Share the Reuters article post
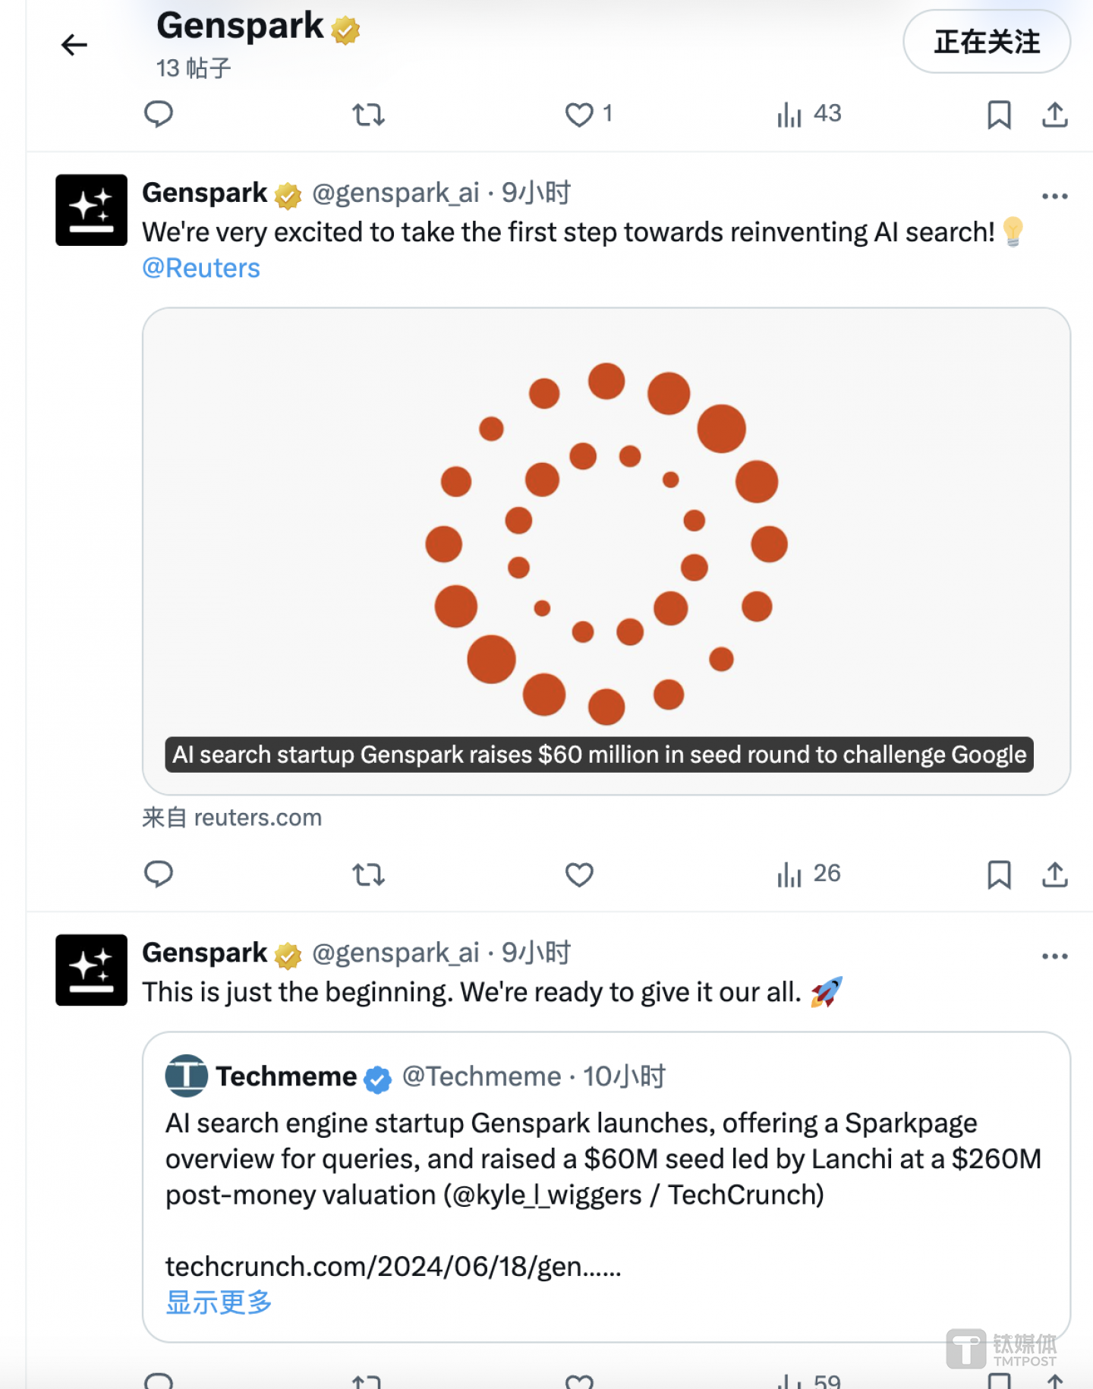The image size is (1093, 1389). pos(1054,874)
